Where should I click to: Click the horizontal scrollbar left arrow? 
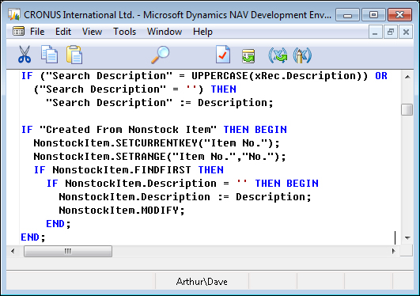[13, 251]
